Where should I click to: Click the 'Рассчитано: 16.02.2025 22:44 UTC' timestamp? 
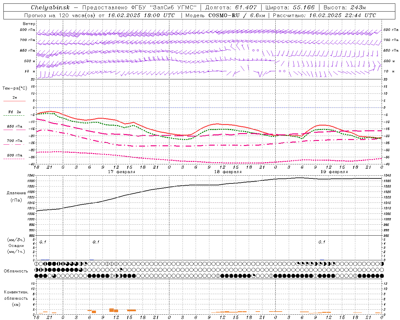click(x=324, y=15)
